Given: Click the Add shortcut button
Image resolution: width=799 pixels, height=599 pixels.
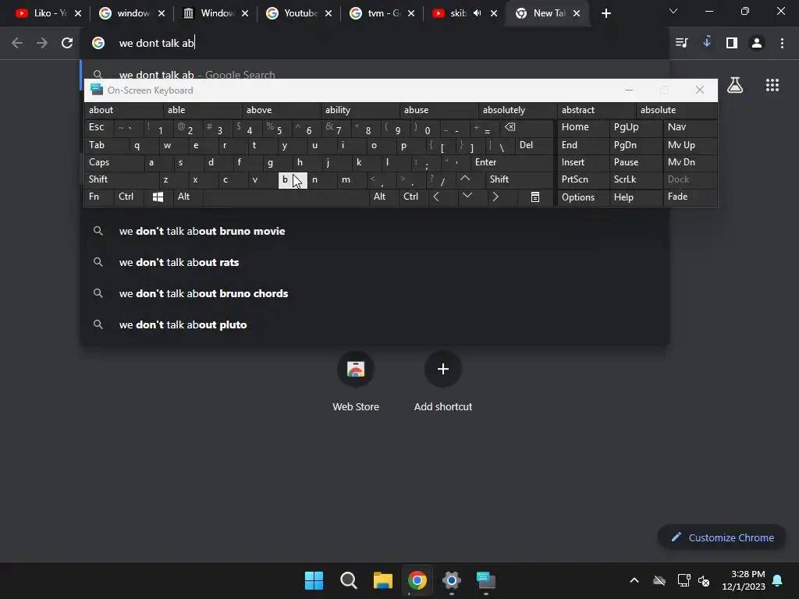Looking at the screenshot, I should [443, 381].
